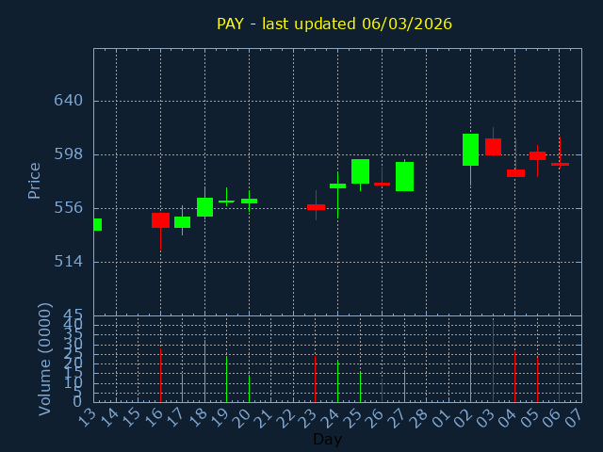Image resolution: width=603 pixels, height=452 pixels.
Task: Click the red candlestick on day 23
Action: tap(316, 207)
